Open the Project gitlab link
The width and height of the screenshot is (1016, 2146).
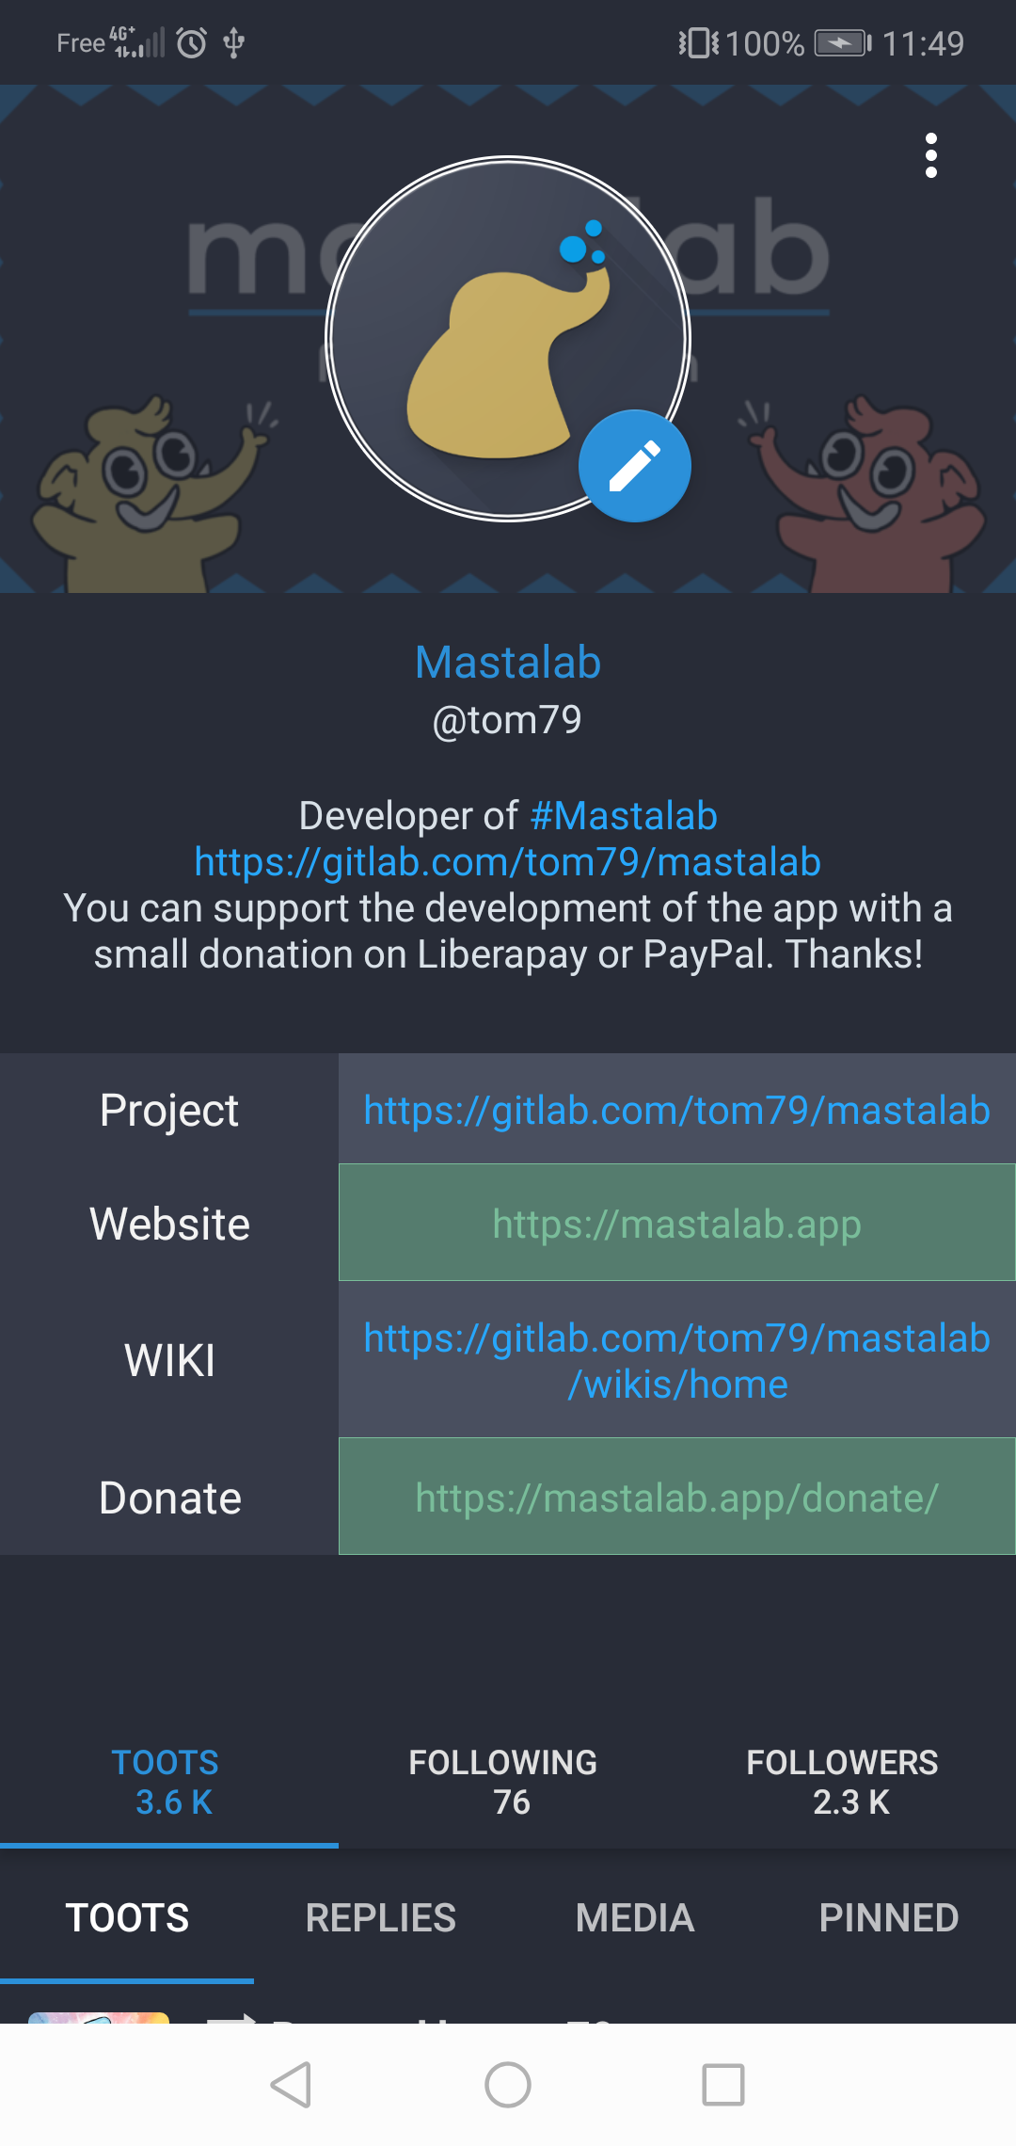[676, 1111]
